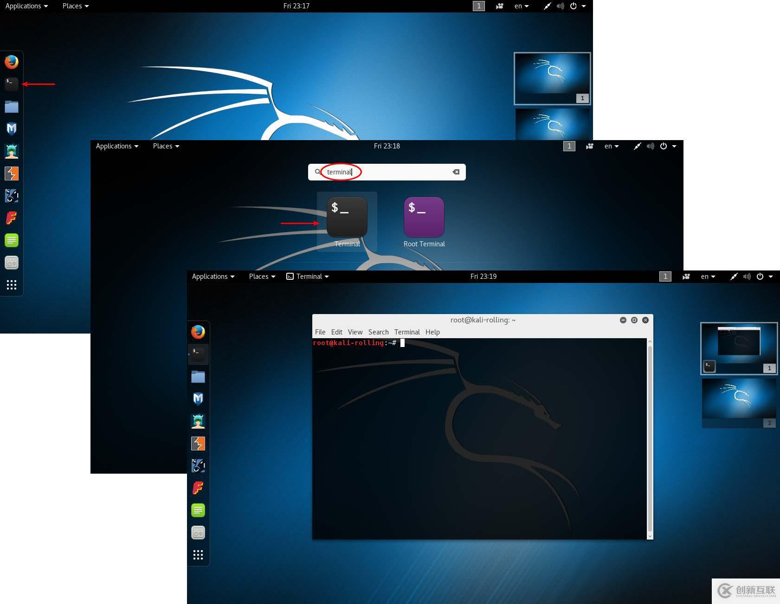Open Places menu in the 23:17 top bar
The height and width of the screenshot is (604, 780).
click(x=76, y=6)
